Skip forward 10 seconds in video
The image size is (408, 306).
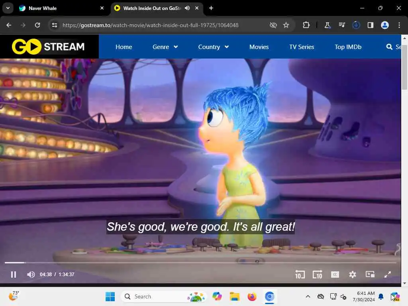point(317,275)
